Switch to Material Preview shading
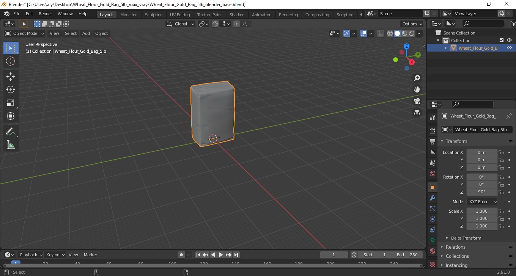 point(404,33)
